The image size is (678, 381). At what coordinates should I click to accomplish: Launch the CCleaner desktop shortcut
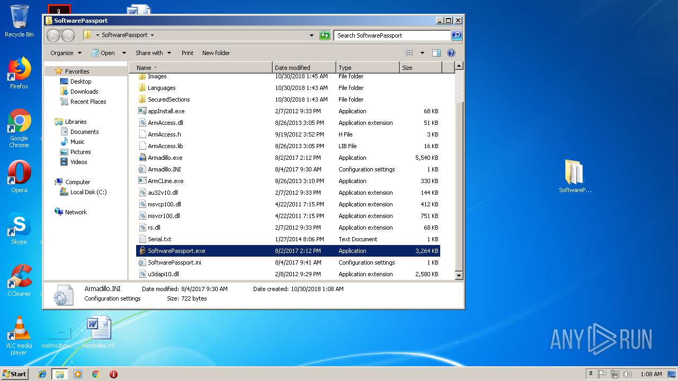[x=19, y=280]
